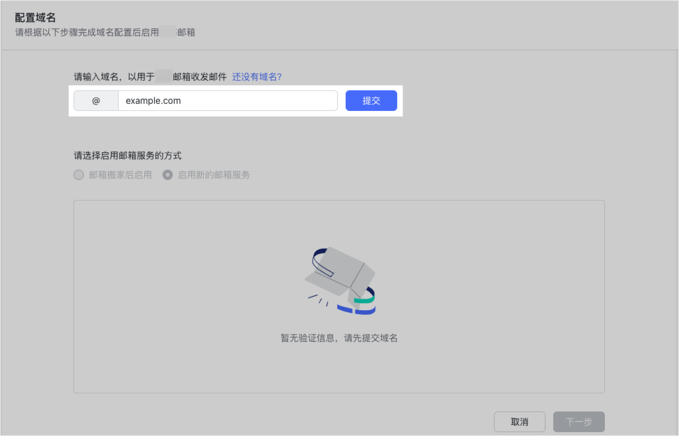Image resolution: width=679 pixels, height=436 pixels.
Task: Click the spark lines left of the box illustration
Action: 318,300
